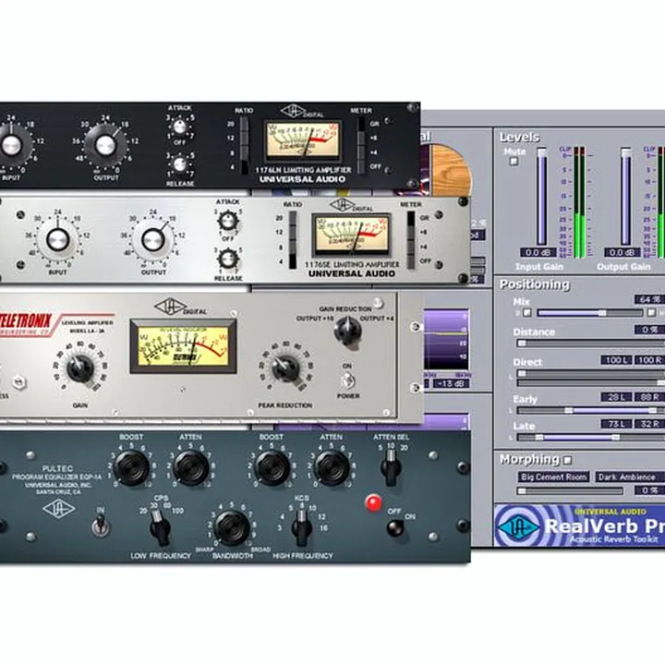665x665 pixels.
Task: Select ratio 8 on the 1176SE
Action: click(x=293, y=247)
